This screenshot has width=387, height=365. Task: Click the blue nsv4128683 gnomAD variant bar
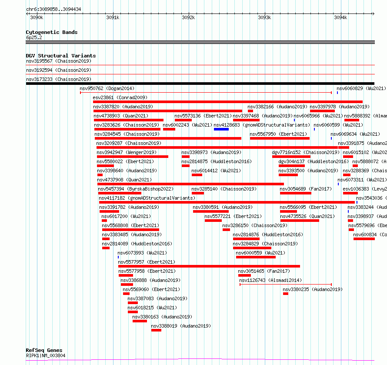pyautogui.click(x=221, y=129)
